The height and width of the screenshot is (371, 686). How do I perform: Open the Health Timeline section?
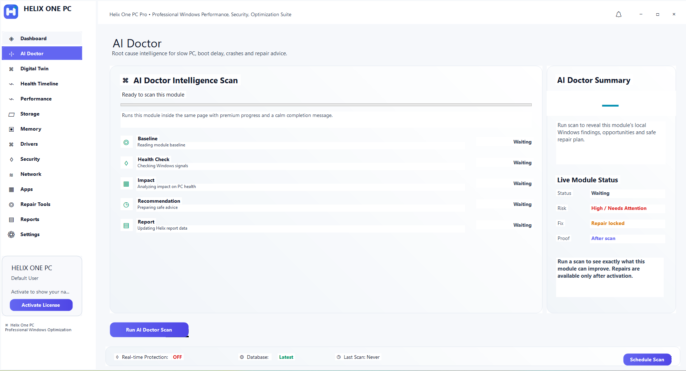tap(42, 84)
